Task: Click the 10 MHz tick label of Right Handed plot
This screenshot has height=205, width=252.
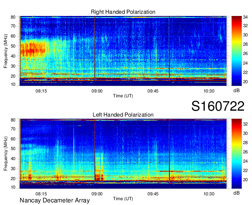Action: pos(13,84)
